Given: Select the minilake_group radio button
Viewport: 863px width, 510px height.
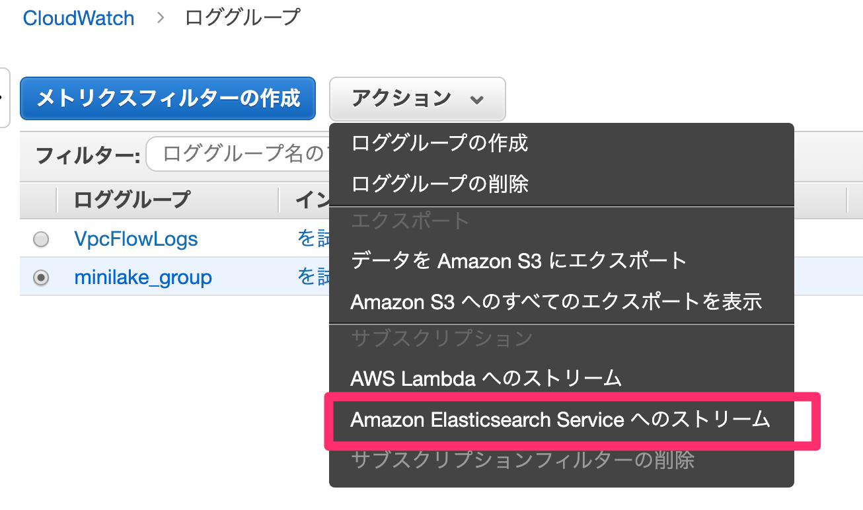Looking at the screenshot, I should 41,277.
